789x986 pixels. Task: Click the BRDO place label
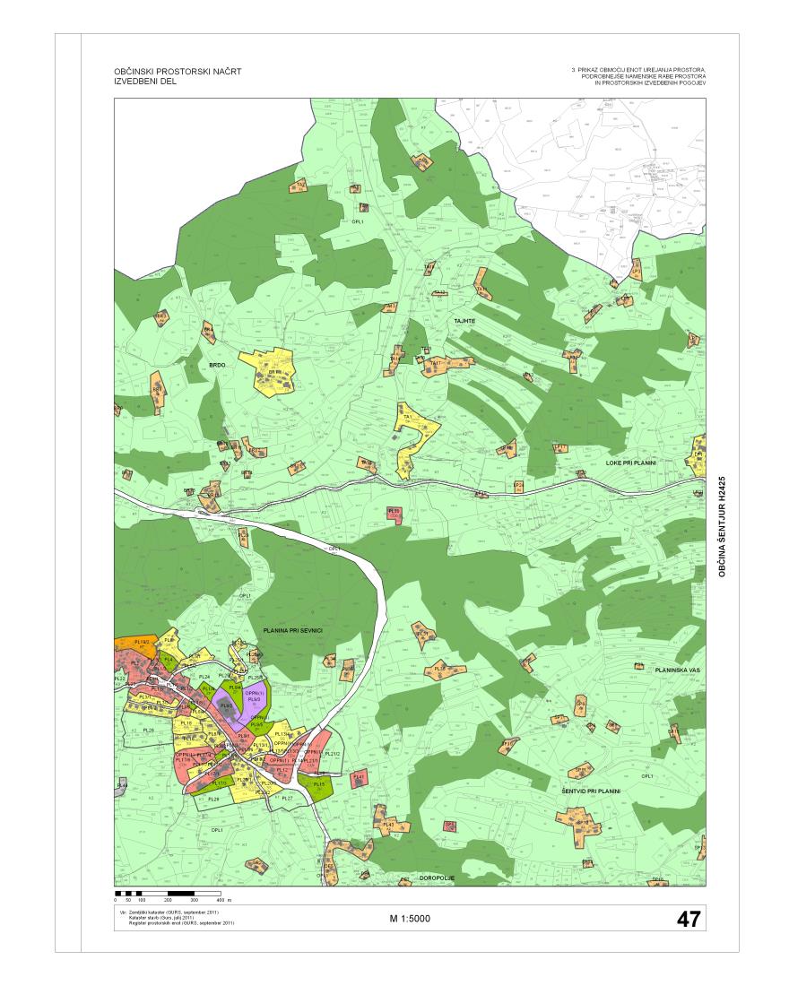pyautogui.click(x=215, y=366)
